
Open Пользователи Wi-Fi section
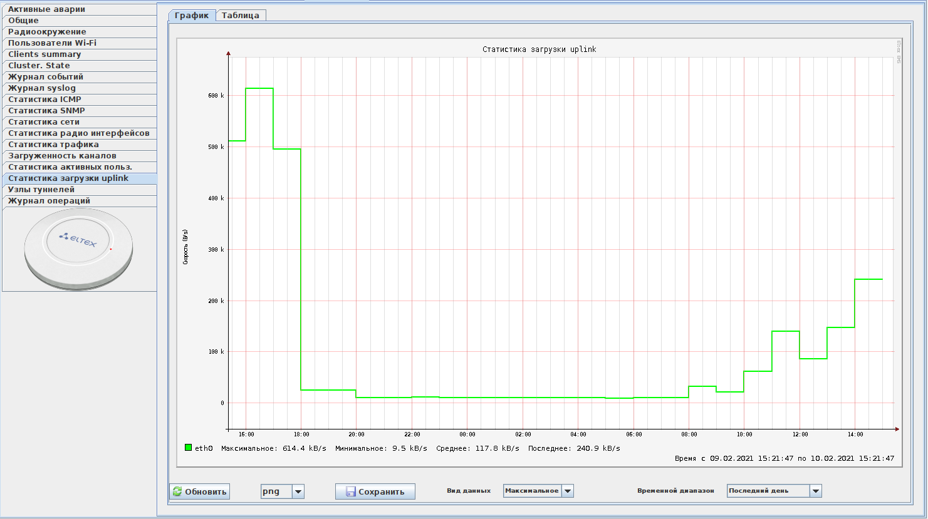tap(80, 43)
